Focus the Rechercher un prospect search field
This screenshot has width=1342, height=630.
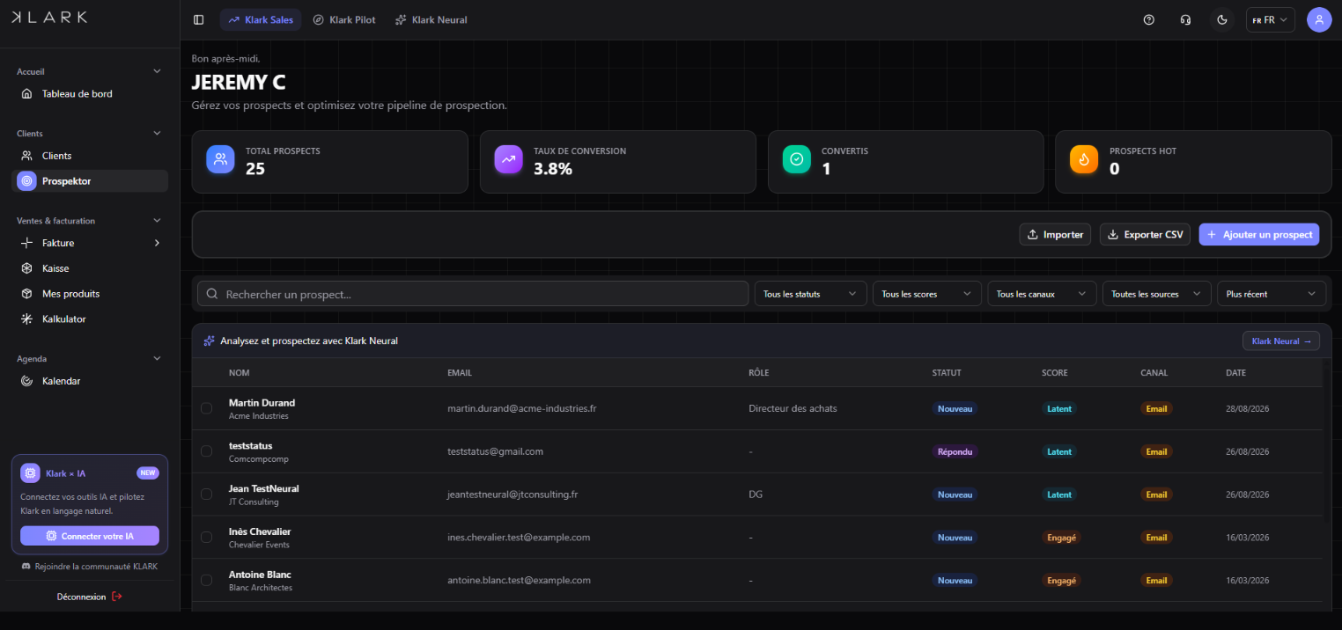[x=472, y=294]
